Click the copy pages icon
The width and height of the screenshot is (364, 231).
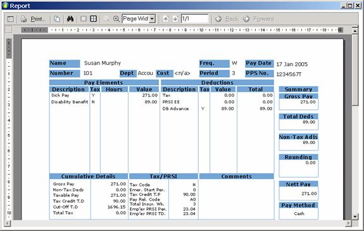click(x=57, y=19)
